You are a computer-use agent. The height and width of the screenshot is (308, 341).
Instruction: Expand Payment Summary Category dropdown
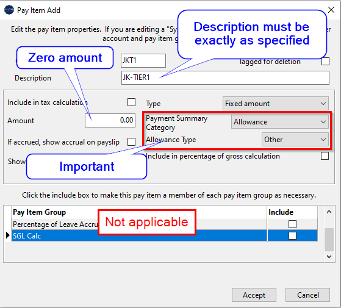coord(280,122)
